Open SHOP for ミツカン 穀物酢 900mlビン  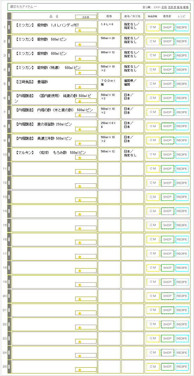click(x=167, y=56)
